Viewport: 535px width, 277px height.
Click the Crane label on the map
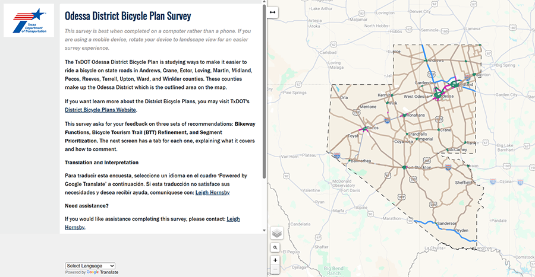[x=446, y=130]
